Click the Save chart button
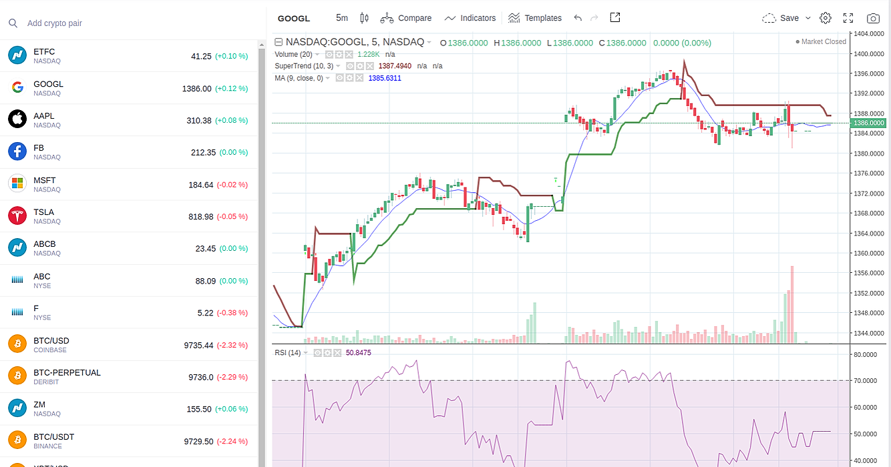 pos(780,18)
